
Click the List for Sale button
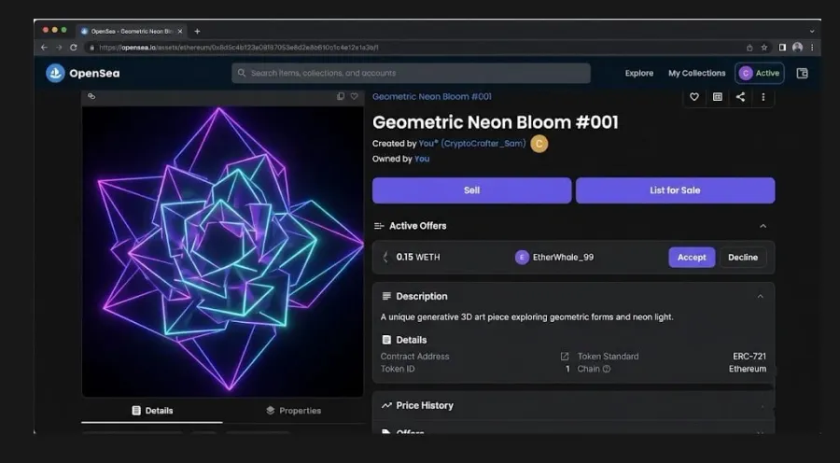tap(675, 190)
